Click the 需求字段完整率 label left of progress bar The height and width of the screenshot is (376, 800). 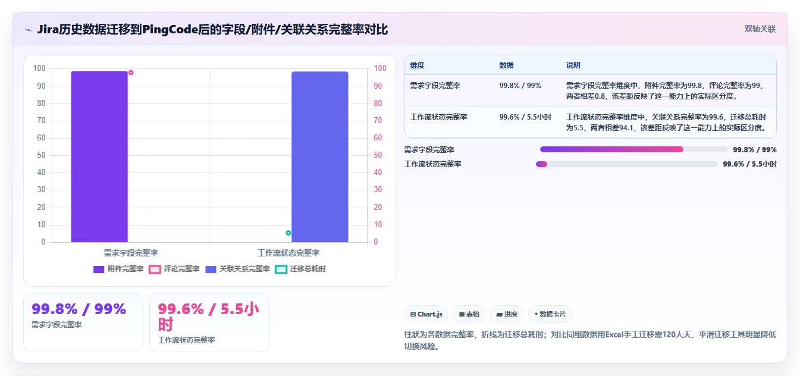pos(429,150)
